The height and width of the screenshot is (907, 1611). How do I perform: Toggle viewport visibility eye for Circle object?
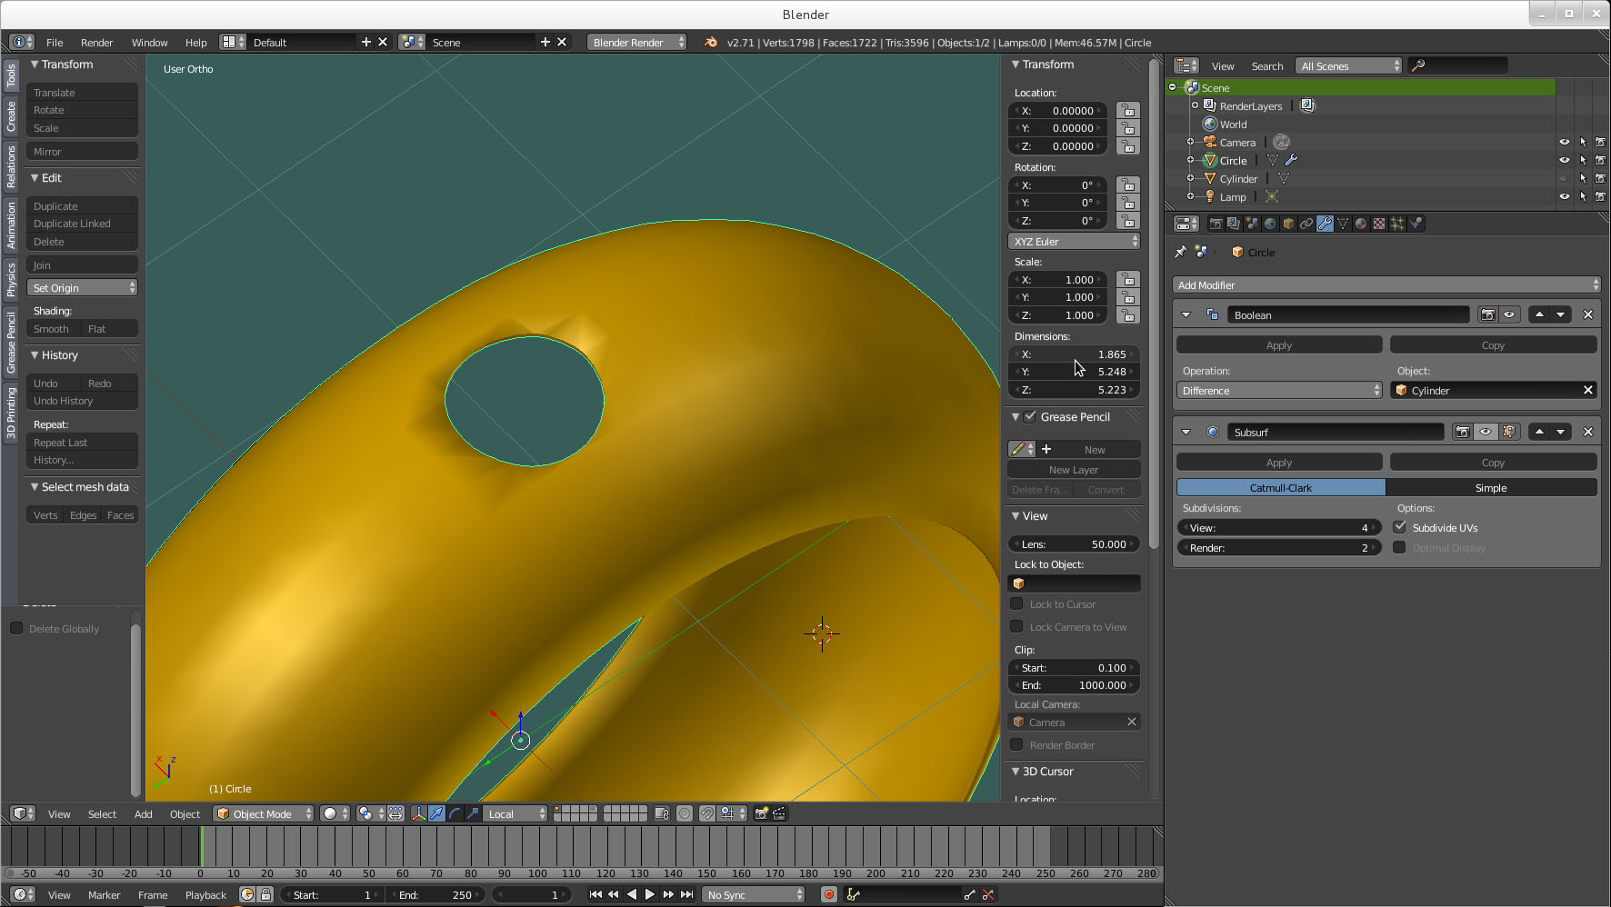(x=1564, y=160)
